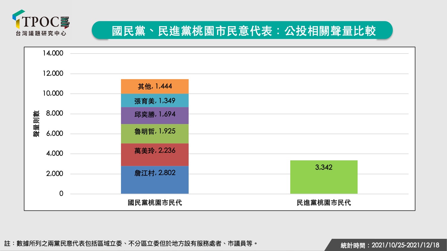Click the 2,000 axis tick label
Image resolution: width=447 pixels, height=251 pixels.
[55, 174]
